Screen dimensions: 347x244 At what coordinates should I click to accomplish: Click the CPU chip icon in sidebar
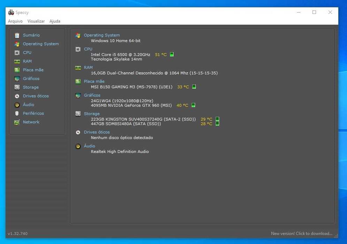pos(17,53)
